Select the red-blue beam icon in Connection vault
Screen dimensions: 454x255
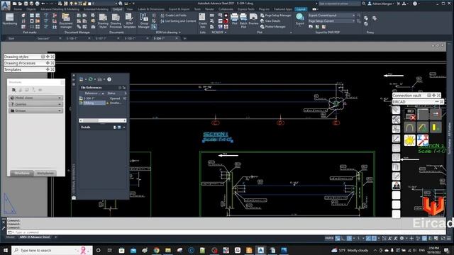(423, 140)
